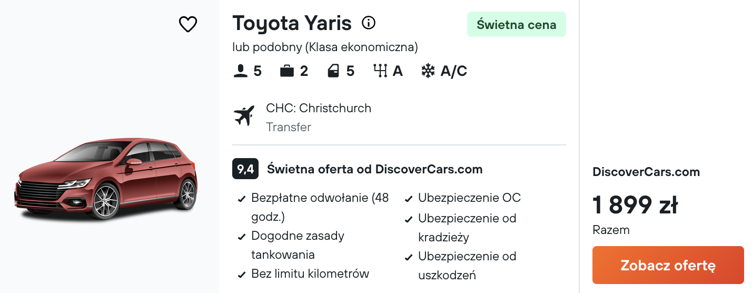Click the CHC: Christchurch location text
The width and height of the screenshot is (752, 293).
pyautogui.click(x=319, y=108)
